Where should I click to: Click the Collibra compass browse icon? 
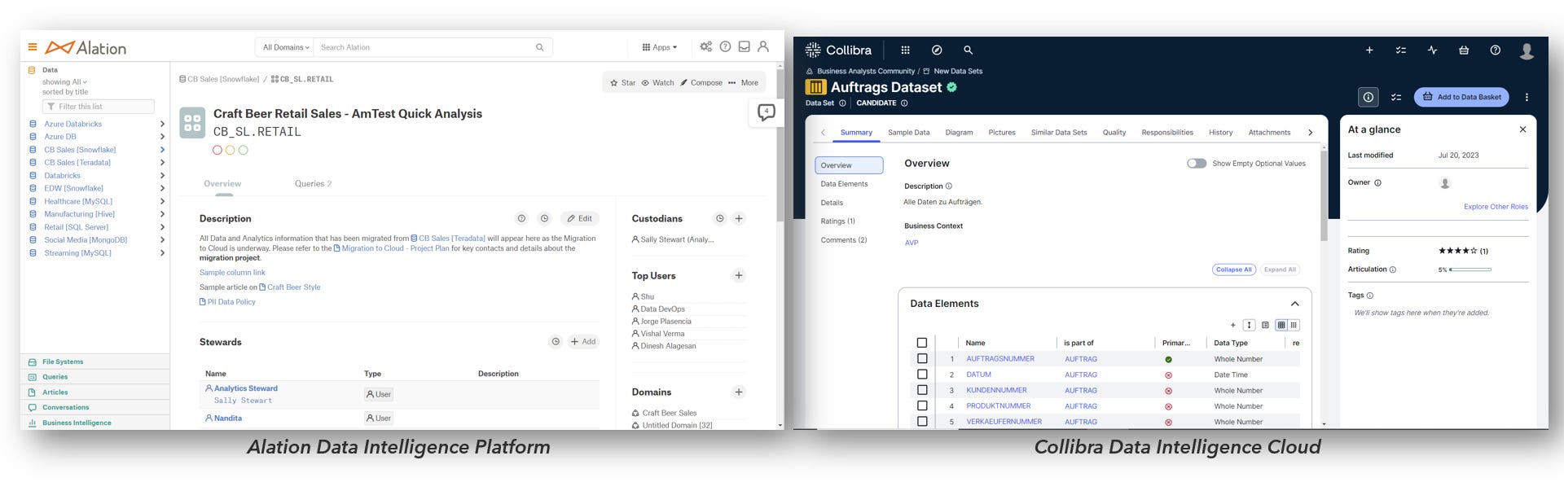tap(937, 50)
